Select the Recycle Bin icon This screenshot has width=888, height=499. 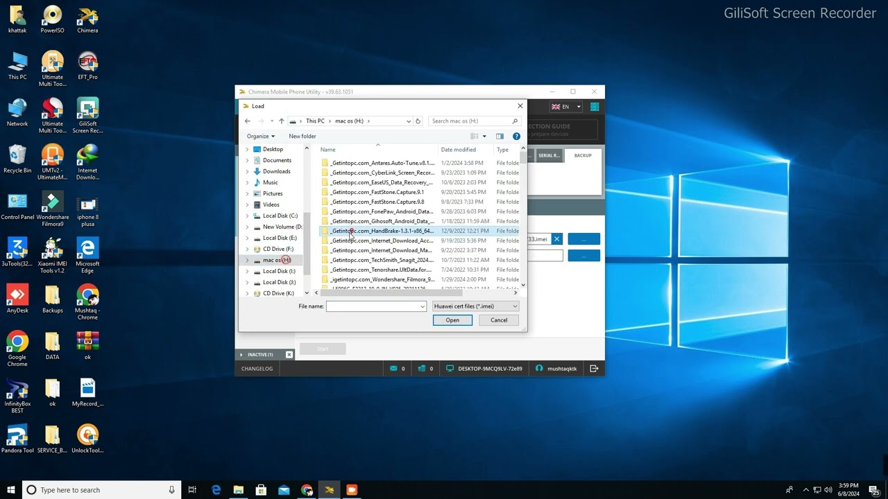point(17,159)
